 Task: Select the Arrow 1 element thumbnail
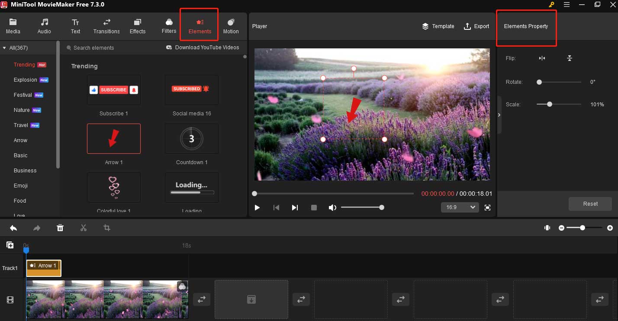point(114,139)
